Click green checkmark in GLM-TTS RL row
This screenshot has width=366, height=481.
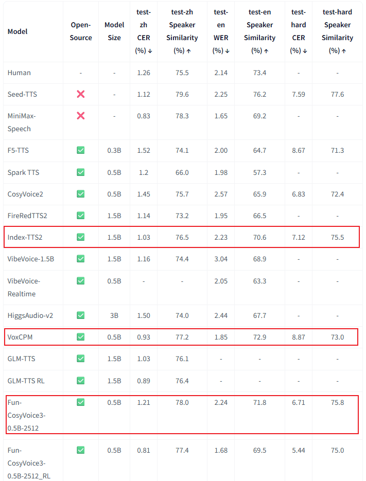pos(80,381)
